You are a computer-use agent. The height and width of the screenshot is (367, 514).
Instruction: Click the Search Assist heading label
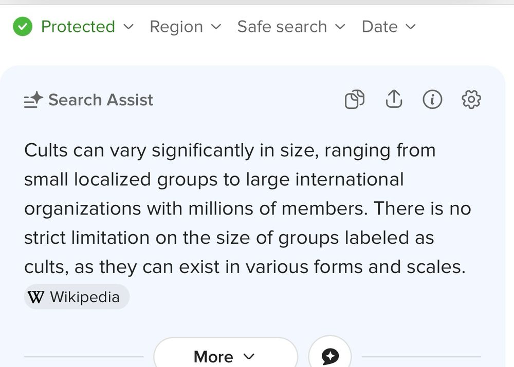pos(101,100)
